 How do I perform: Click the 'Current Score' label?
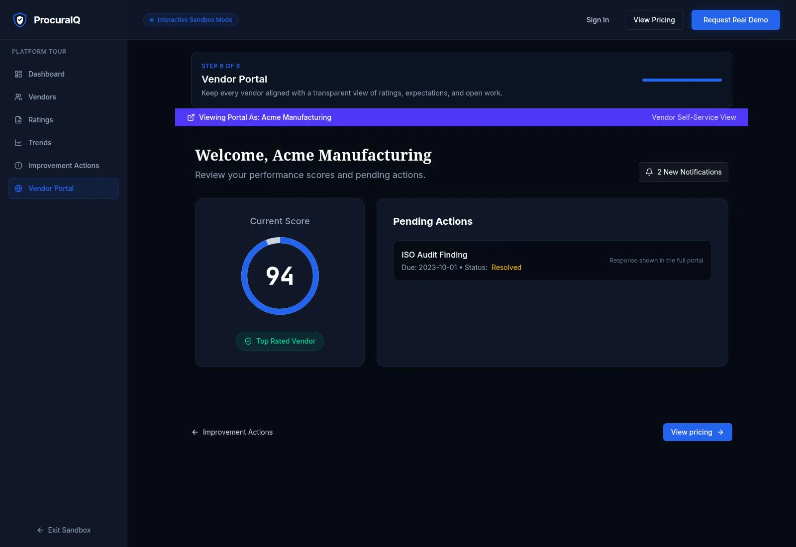[280, 221]
